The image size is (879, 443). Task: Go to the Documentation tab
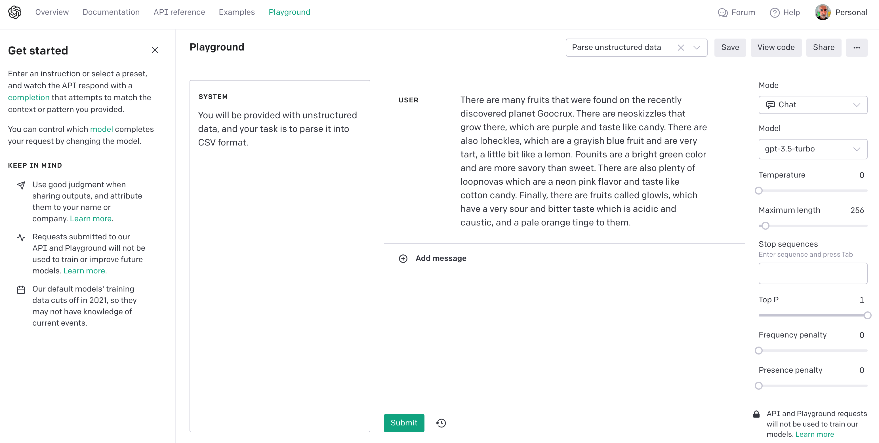[111, 12]
